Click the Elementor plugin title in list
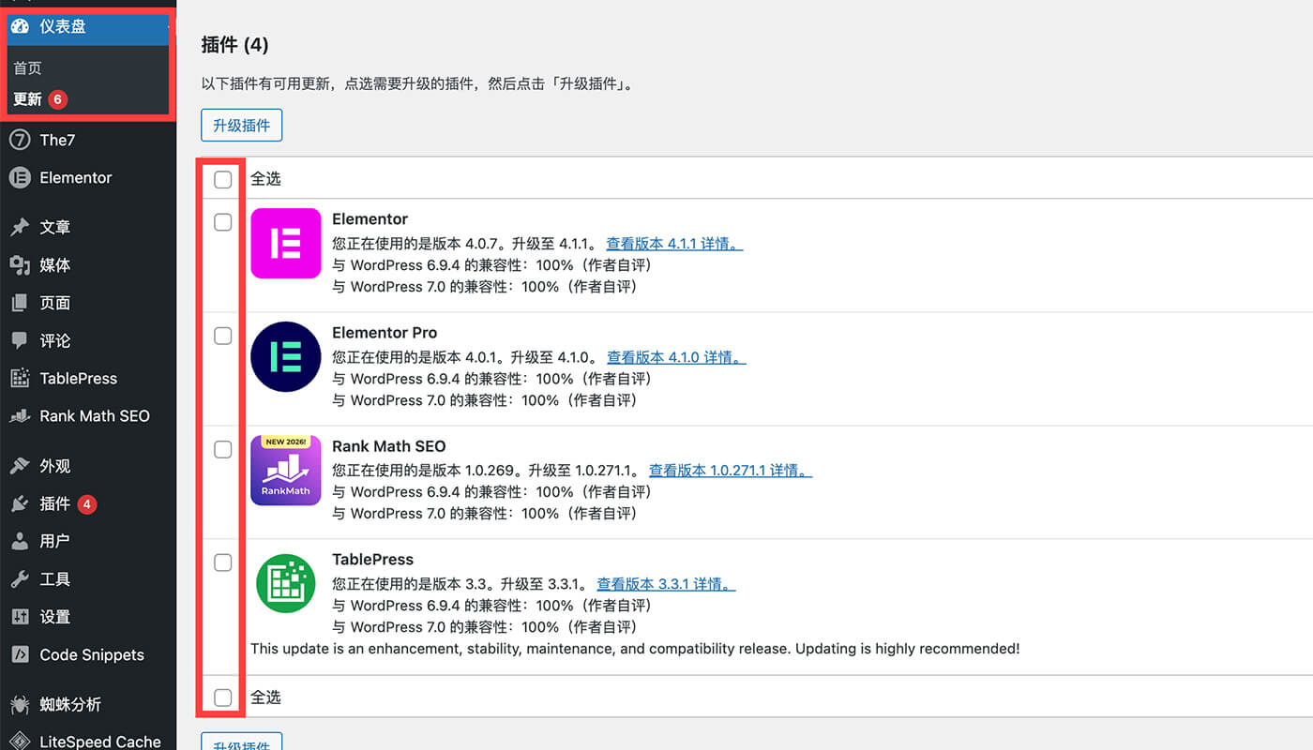This screenshot has height=750, width=1313. [x=370, y=219]
